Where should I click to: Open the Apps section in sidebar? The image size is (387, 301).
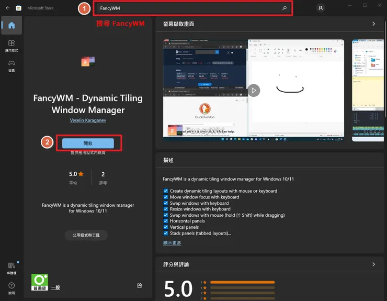[x=12, y=46]
